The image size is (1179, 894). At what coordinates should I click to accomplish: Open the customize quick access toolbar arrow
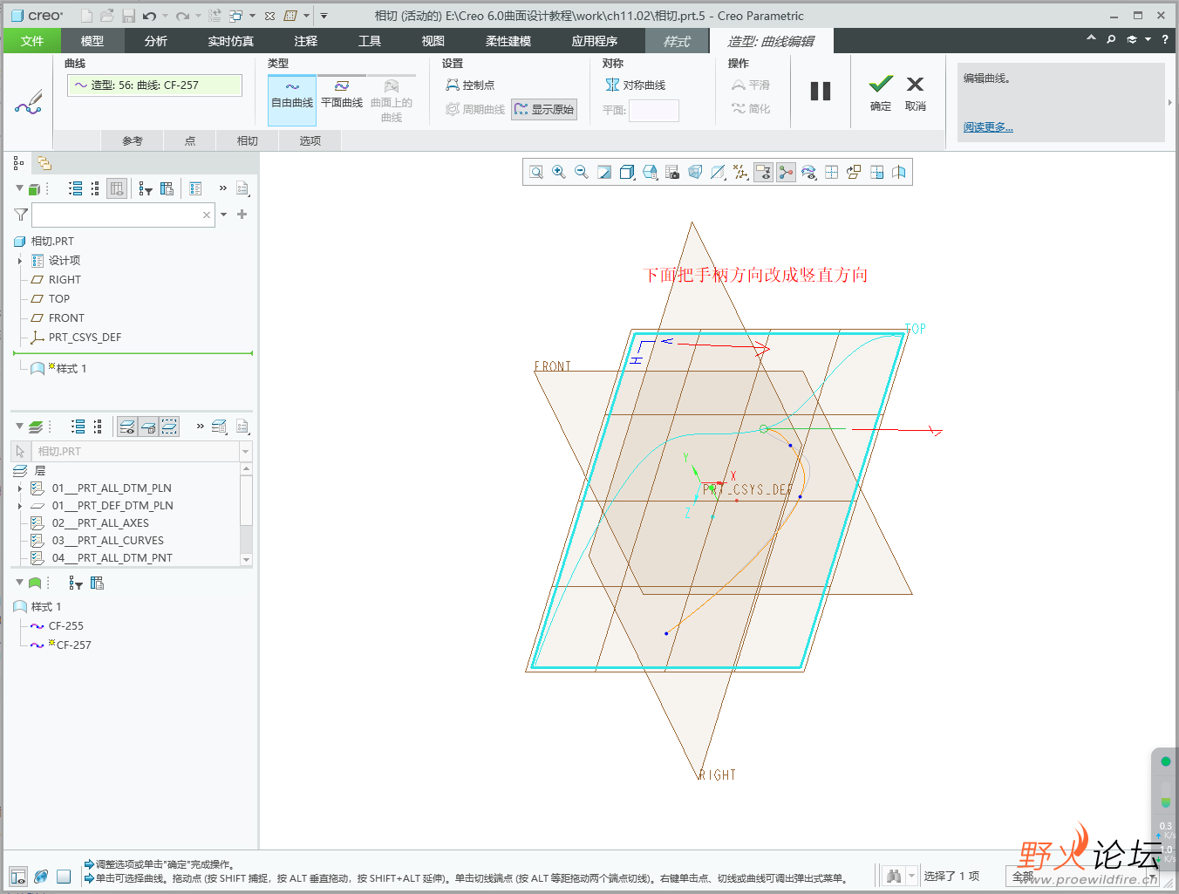pyautogui.click(x=324, y=16)
